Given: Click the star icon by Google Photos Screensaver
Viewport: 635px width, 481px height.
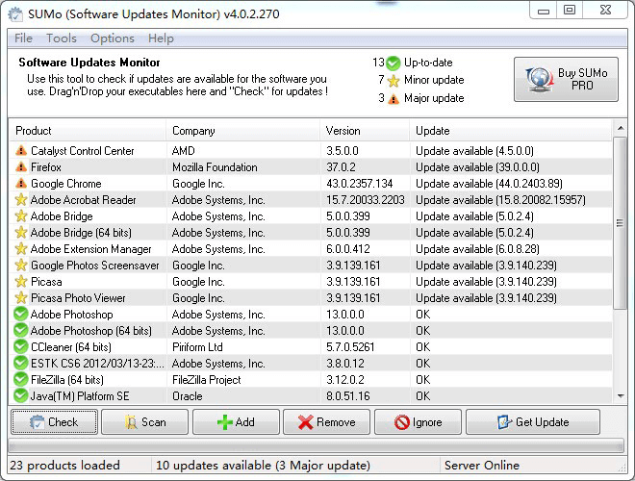Looking at the screenshot, I should tap(21, 266).
